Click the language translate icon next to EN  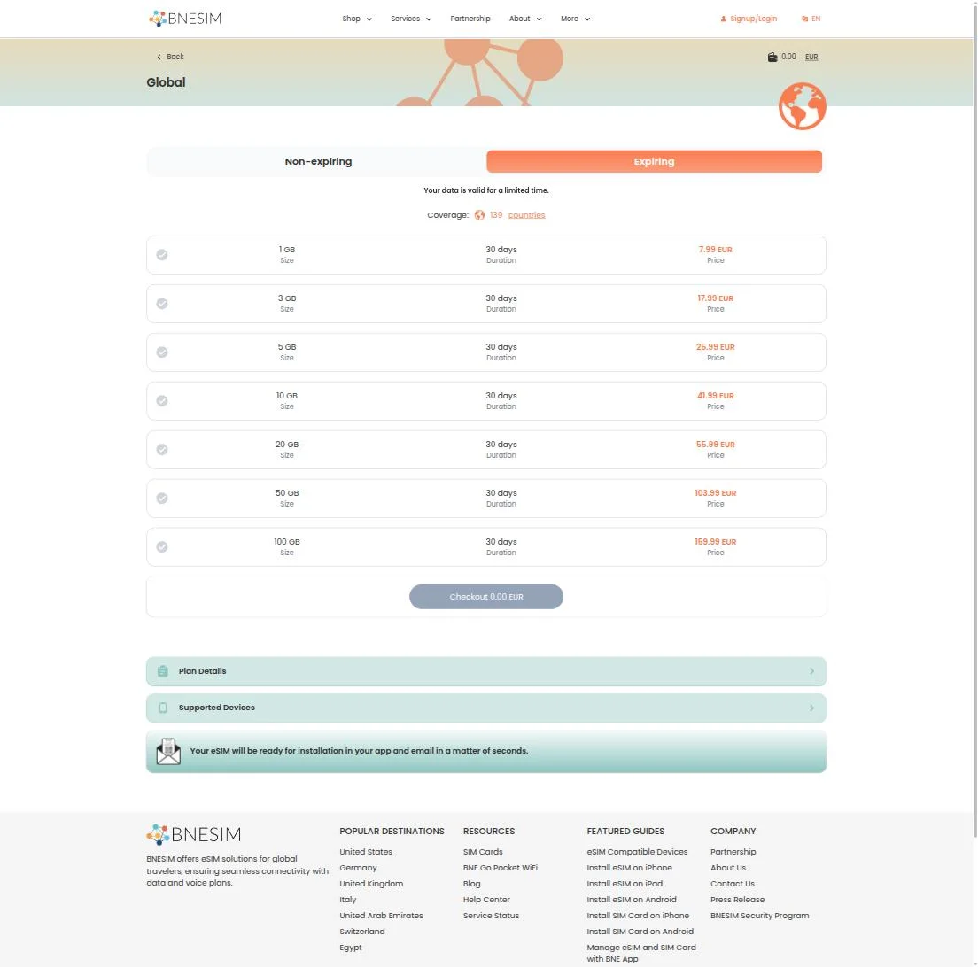[x=804, y=19]
